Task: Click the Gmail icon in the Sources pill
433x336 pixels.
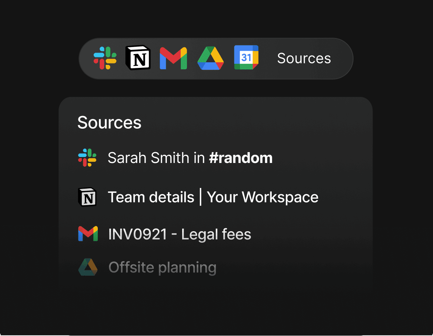Action: 174,58
